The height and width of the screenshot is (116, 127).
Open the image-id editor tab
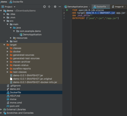click(x=119, y=7)
